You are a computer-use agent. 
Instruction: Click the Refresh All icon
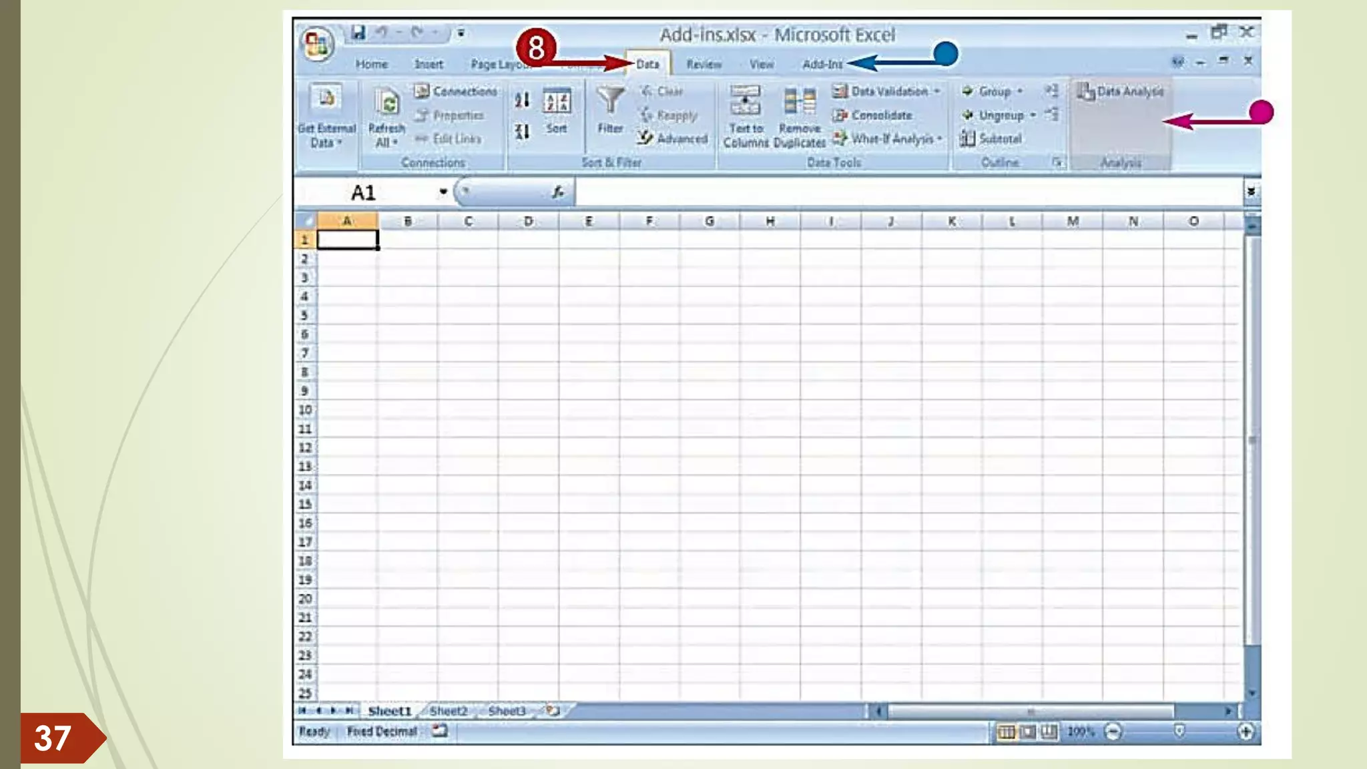point(387,102)
